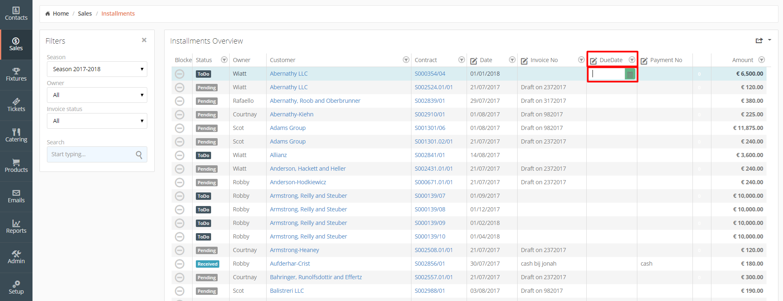Click the export icon above the table

click(x=759, y=40)
